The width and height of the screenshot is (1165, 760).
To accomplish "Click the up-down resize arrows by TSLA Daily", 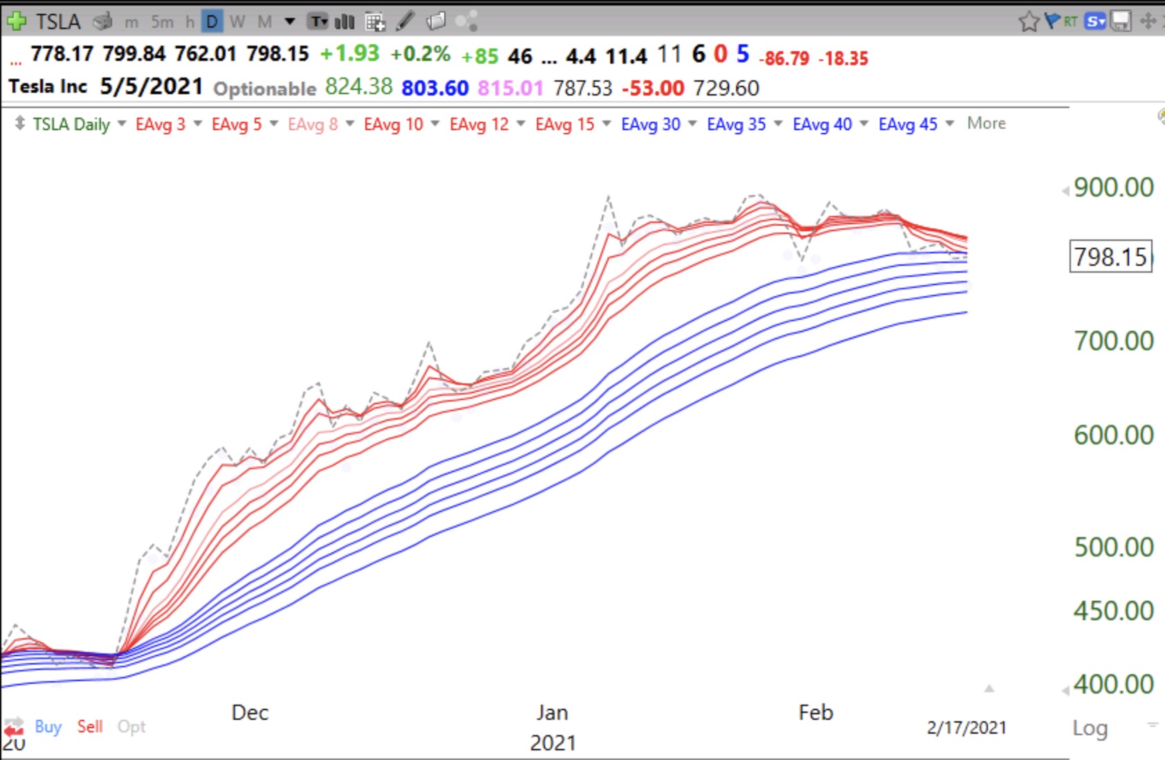I will tap(19, 123).
